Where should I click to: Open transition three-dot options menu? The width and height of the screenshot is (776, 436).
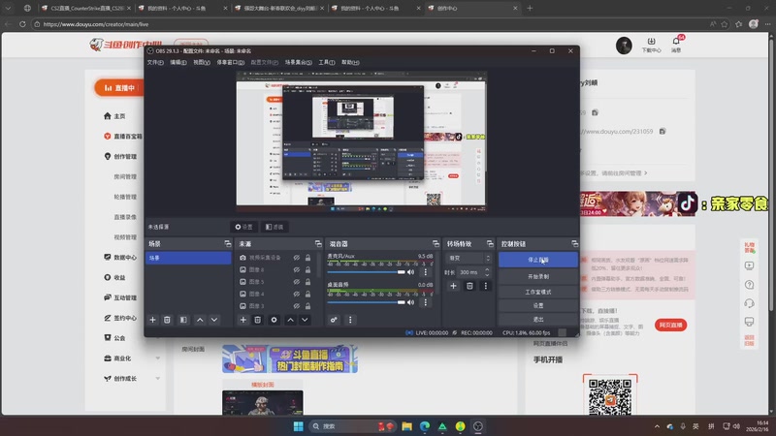486,286
